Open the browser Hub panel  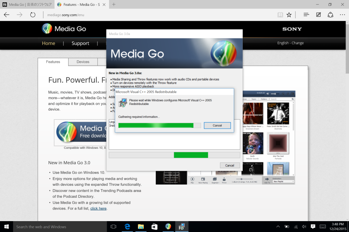point(306,15)
